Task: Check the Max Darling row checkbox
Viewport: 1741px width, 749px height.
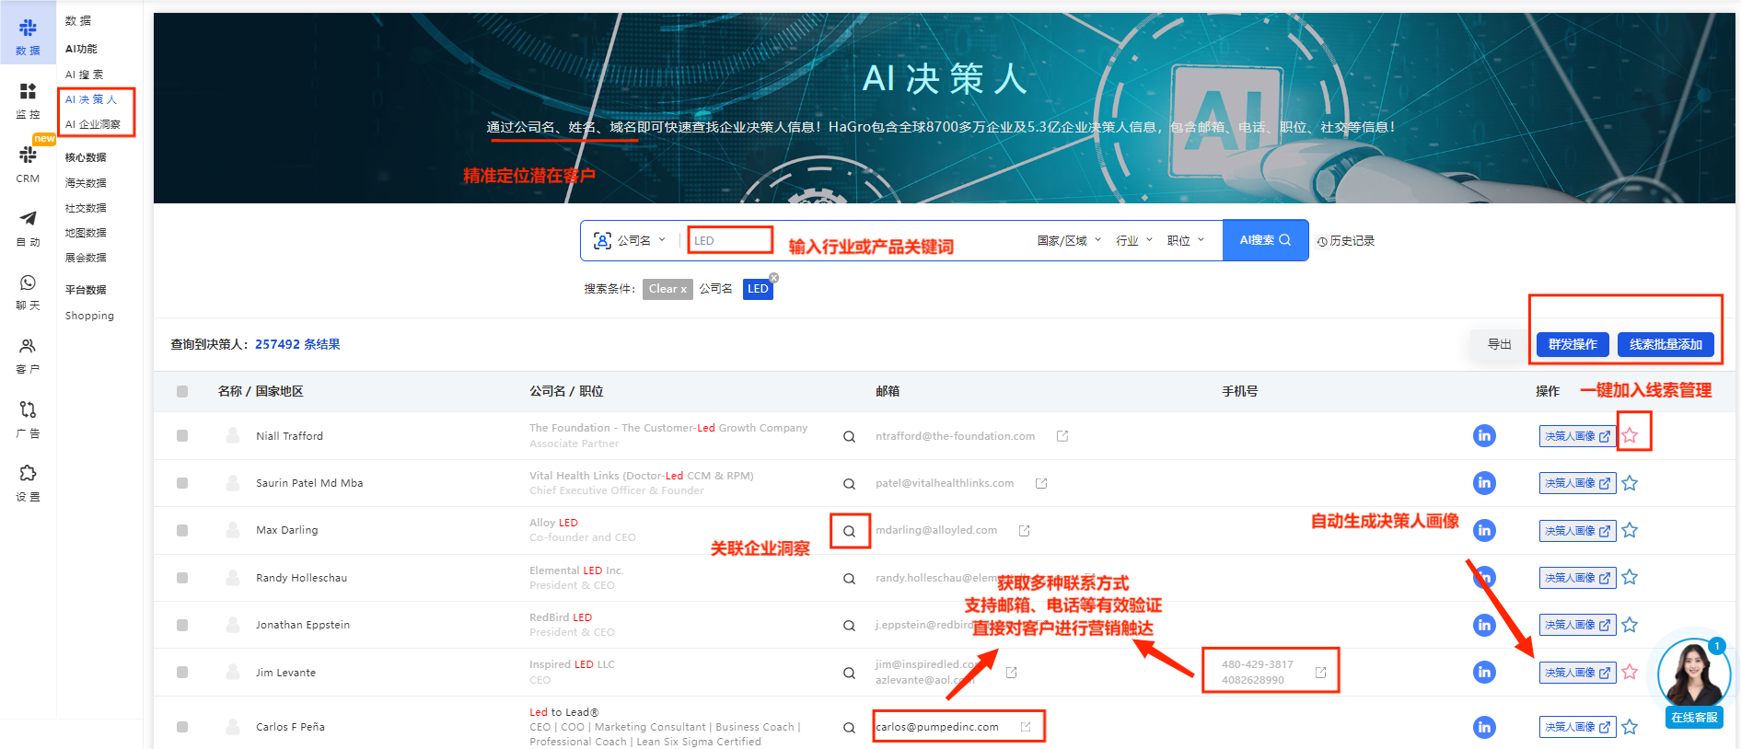Action: [x=182, y=530]
